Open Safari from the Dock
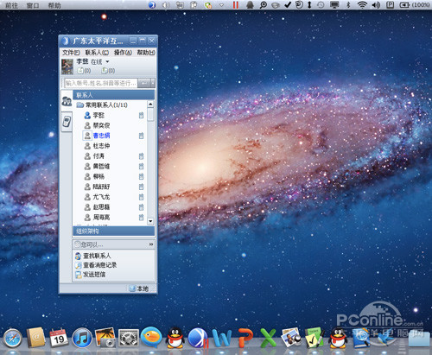 [x=12, y=338]
